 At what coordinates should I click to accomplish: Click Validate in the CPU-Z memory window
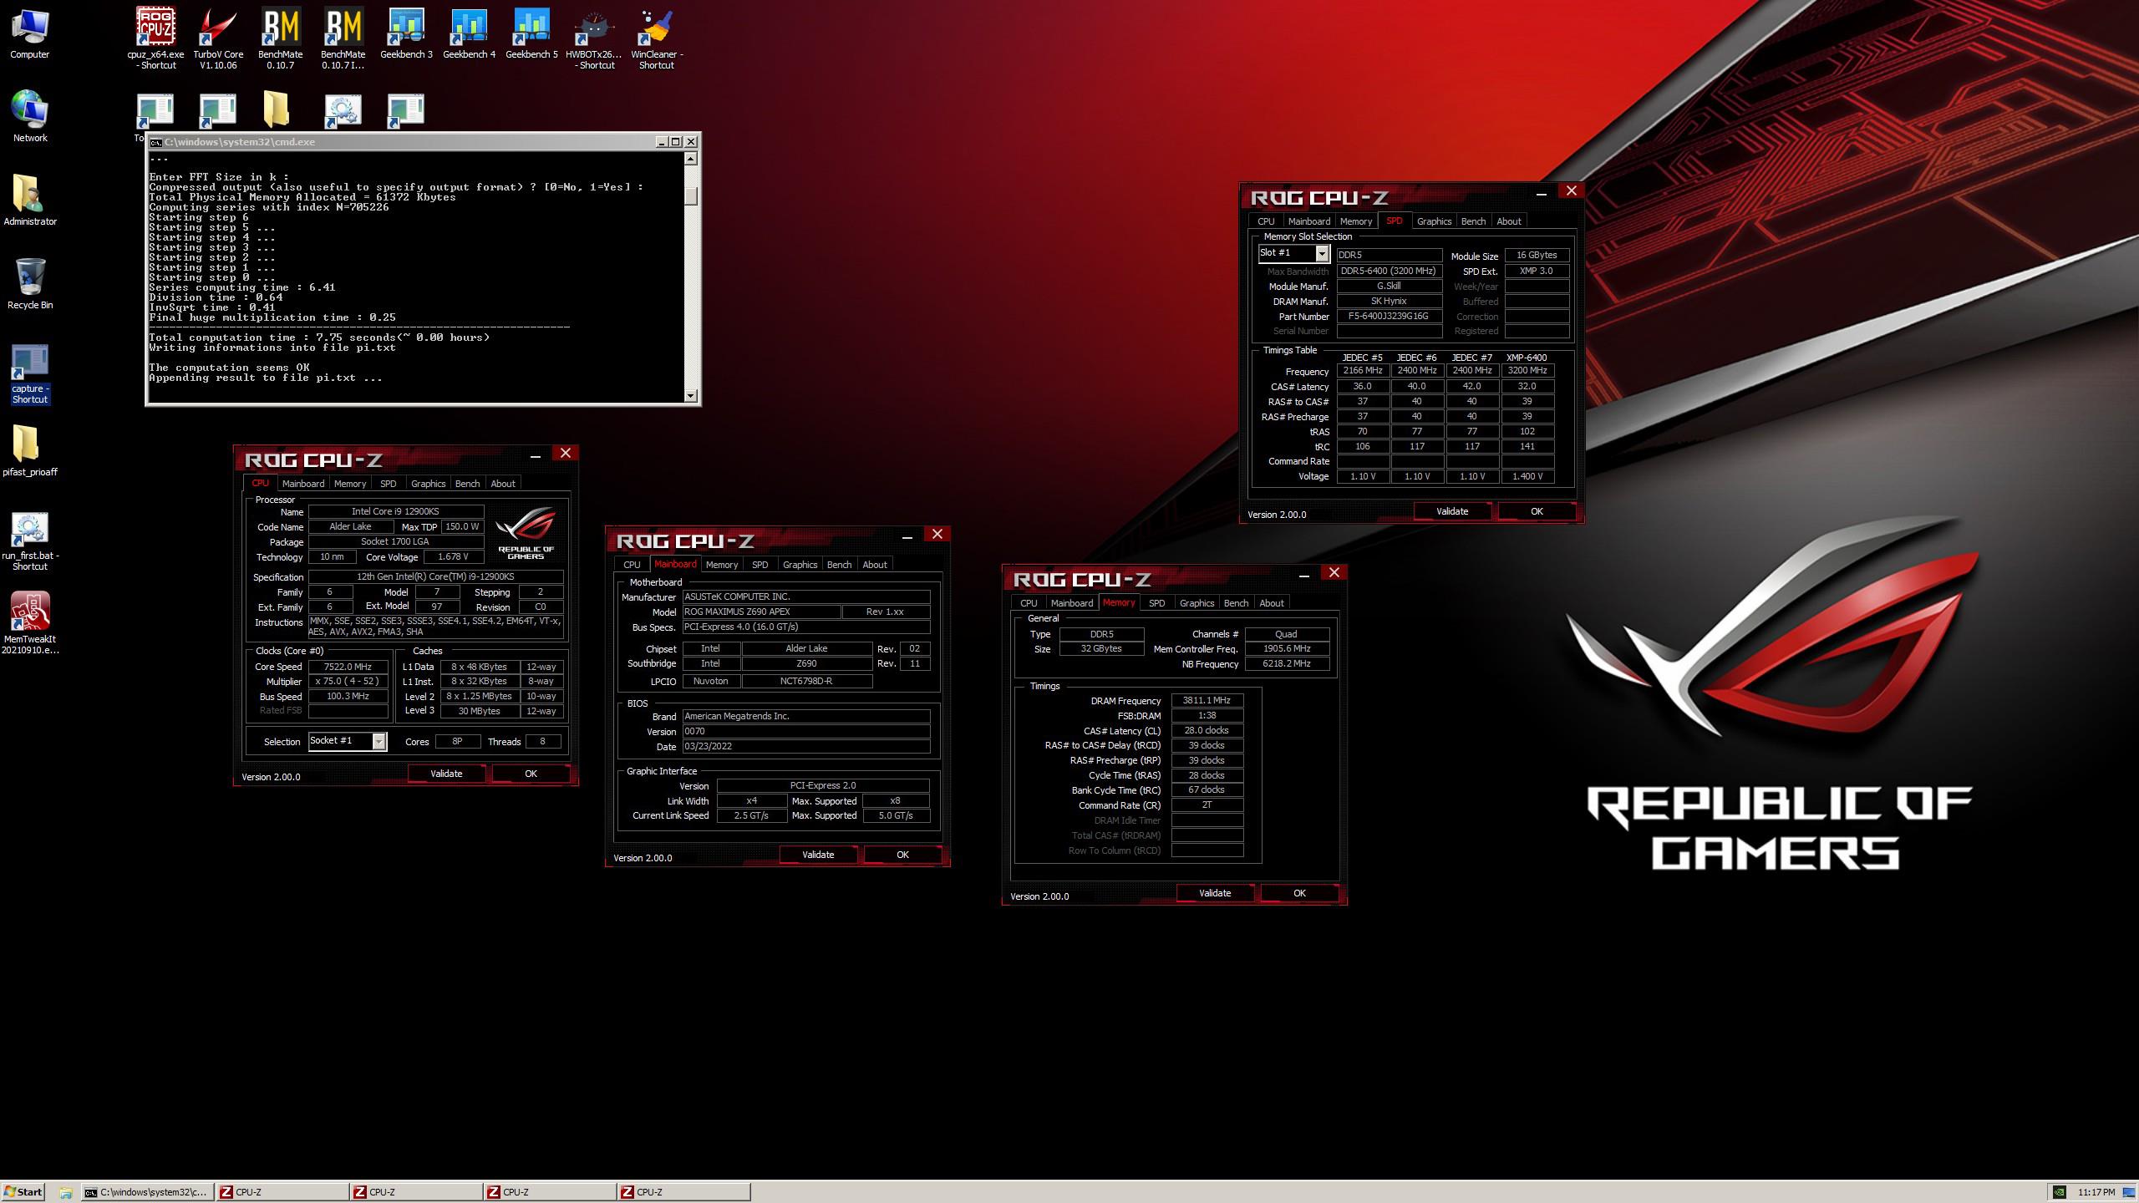[1215, 893]
